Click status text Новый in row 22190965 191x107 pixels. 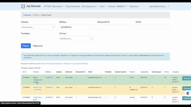(132, 97)
